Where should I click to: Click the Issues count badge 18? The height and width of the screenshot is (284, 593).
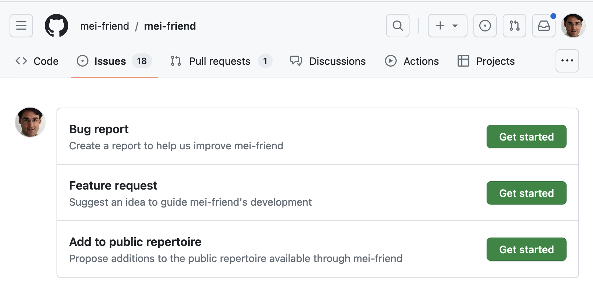142,61
